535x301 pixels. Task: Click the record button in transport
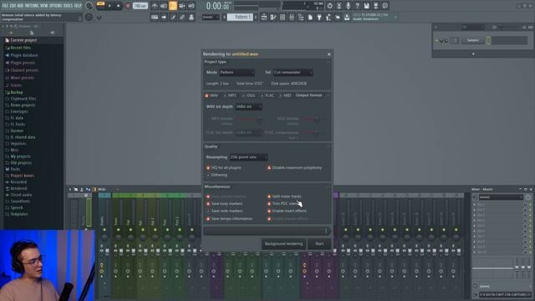coord(128,6)
